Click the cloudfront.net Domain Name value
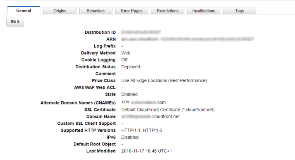The height and width of the screenshot is (160, 295). tap(150, 117)
